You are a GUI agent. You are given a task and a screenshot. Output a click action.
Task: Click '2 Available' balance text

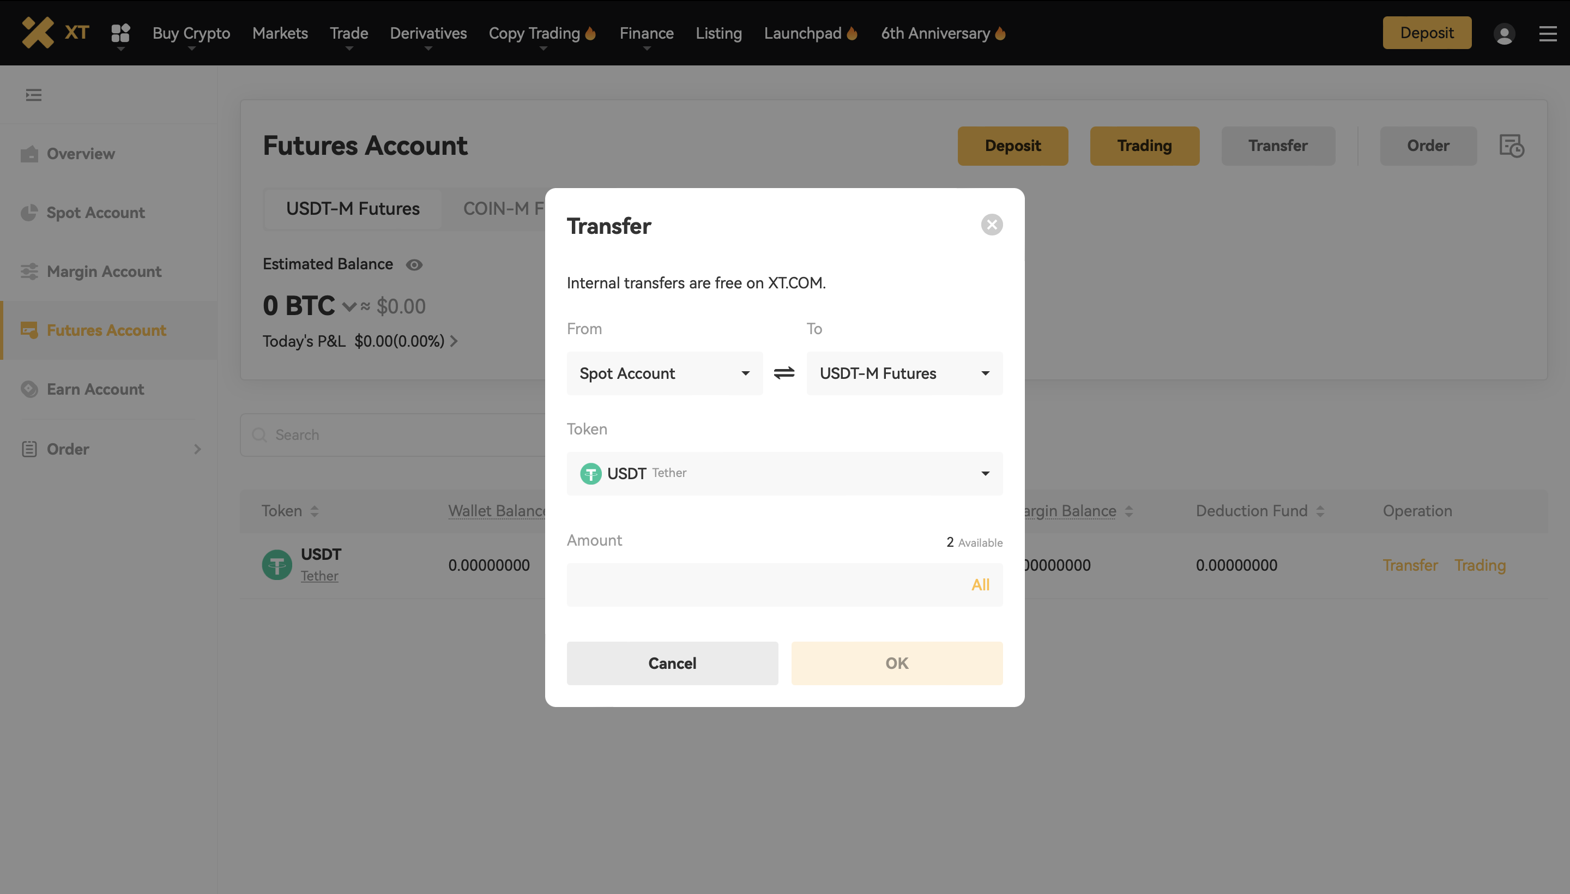974,542
